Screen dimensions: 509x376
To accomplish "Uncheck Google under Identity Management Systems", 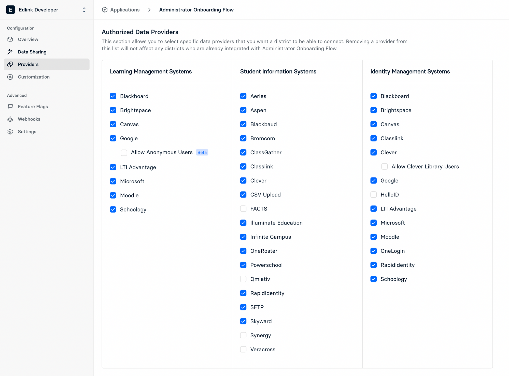I will [374, 181].
